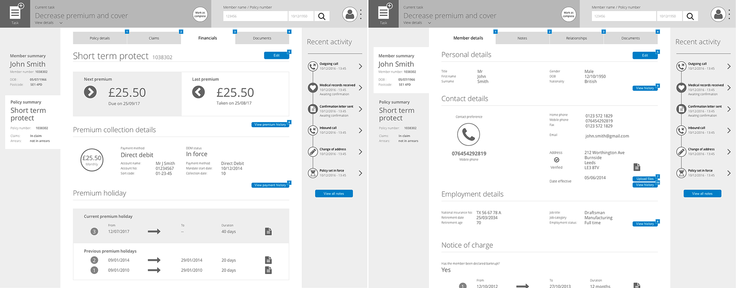Open the user profile icon on the Member details screen
Viewport: 736px width, 288px height.
point(718,15)
